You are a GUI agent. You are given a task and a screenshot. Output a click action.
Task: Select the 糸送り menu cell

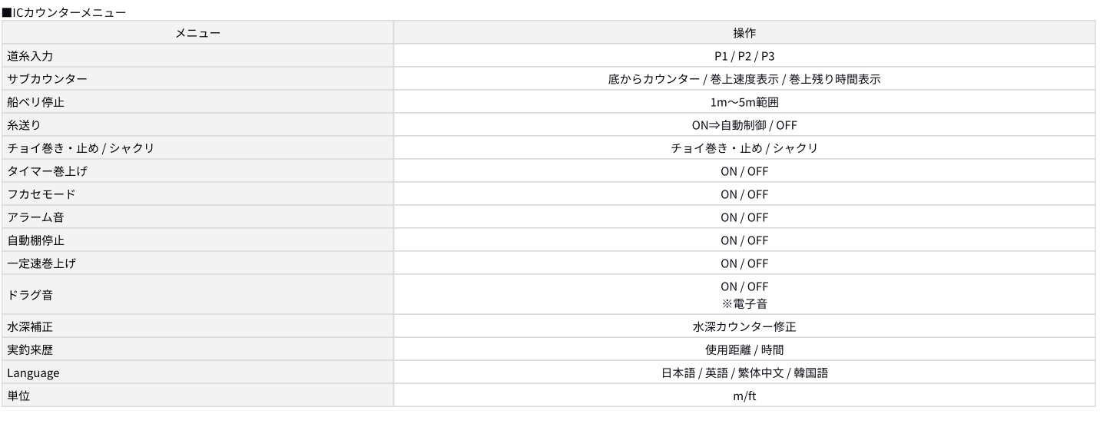[24, 124]
